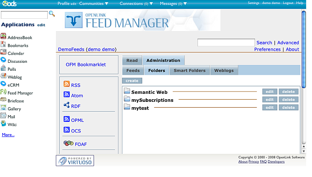Click the OPML feed icon
This screenshot has height=177, width=312.
pyautogui.click(x=66, y=119)
